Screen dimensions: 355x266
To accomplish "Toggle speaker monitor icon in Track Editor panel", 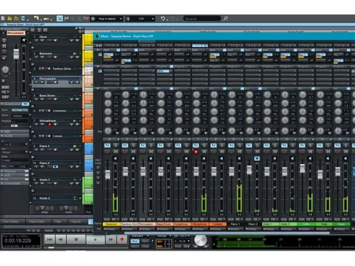I will (24, 40).
